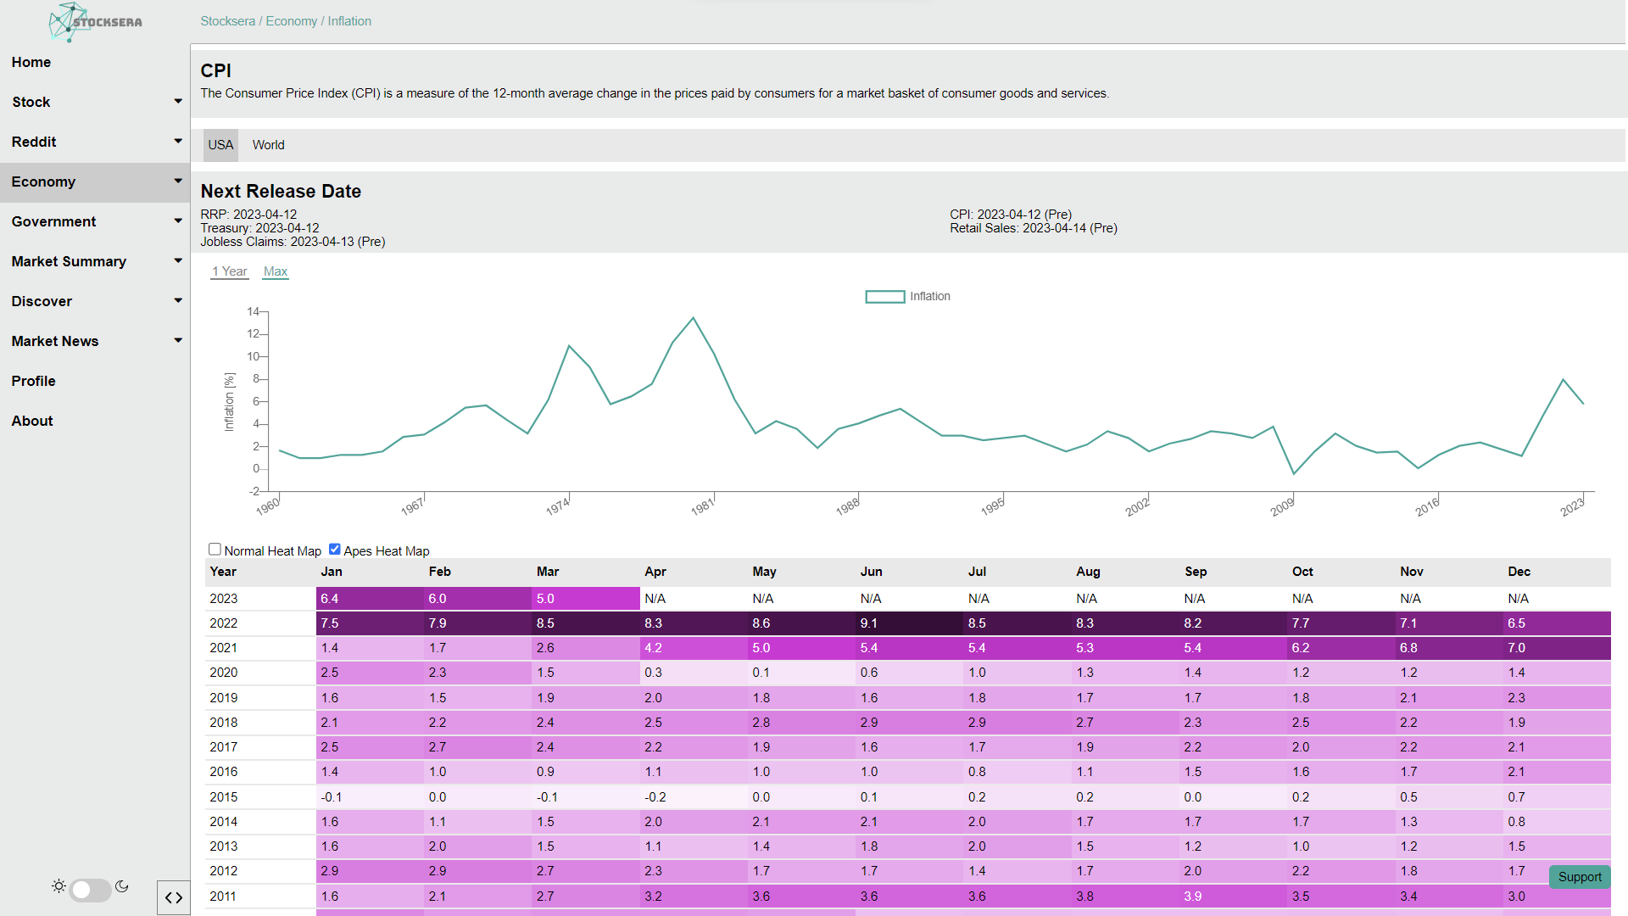
Task: Expand the Government dropdown arrow
Action: (x=178, y=221)
